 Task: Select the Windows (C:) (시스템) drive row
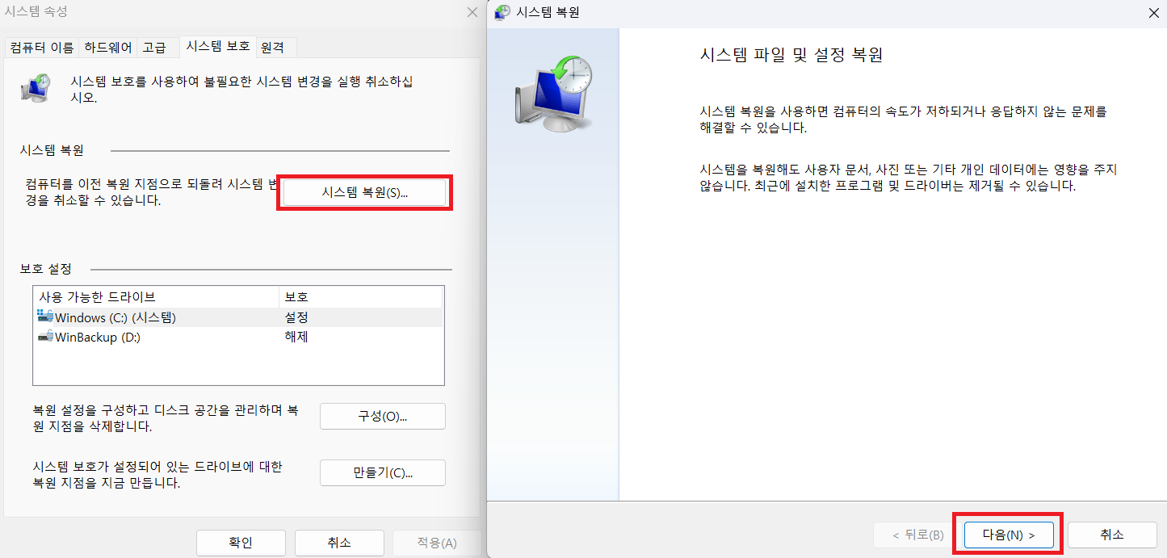(239, 317)
